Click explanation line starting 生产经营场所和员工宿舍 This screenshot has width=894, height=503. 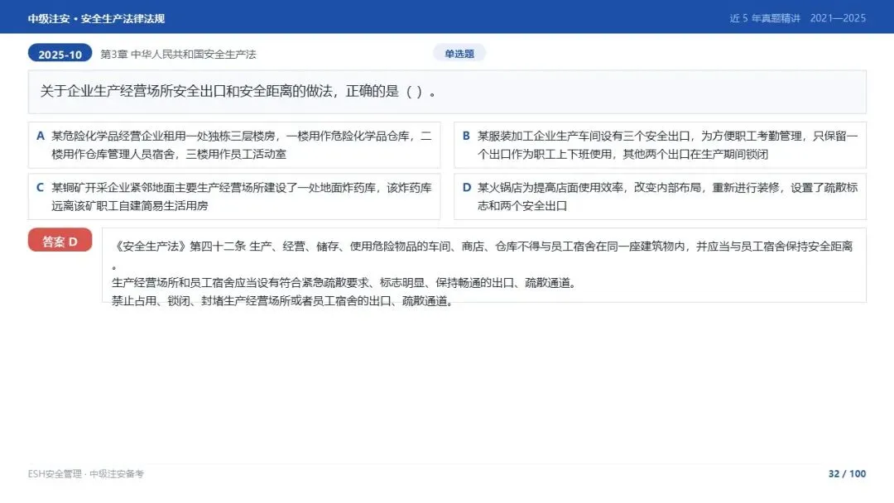coord(344,283)
